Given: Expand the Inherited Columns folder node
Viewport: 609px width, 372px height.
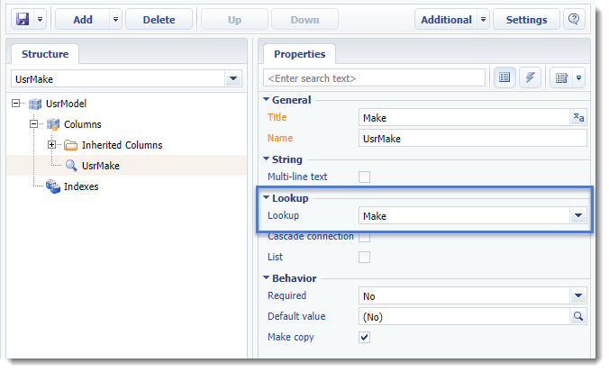Looking at the screenshot, I should 51,144.
